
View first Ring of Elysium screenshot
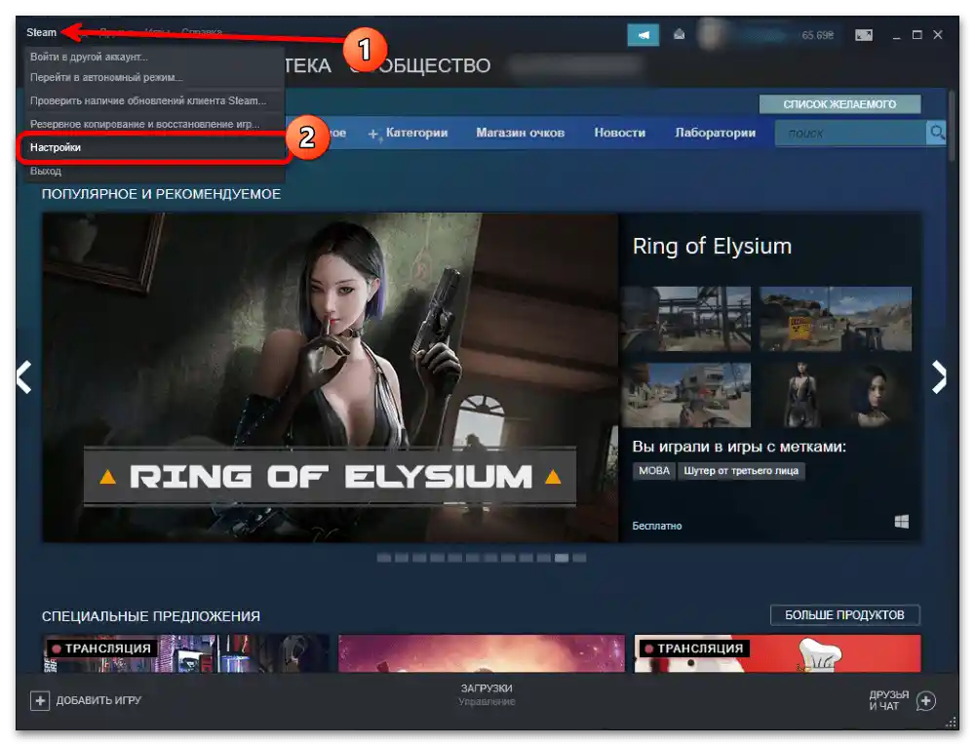(x=686, y=319)
